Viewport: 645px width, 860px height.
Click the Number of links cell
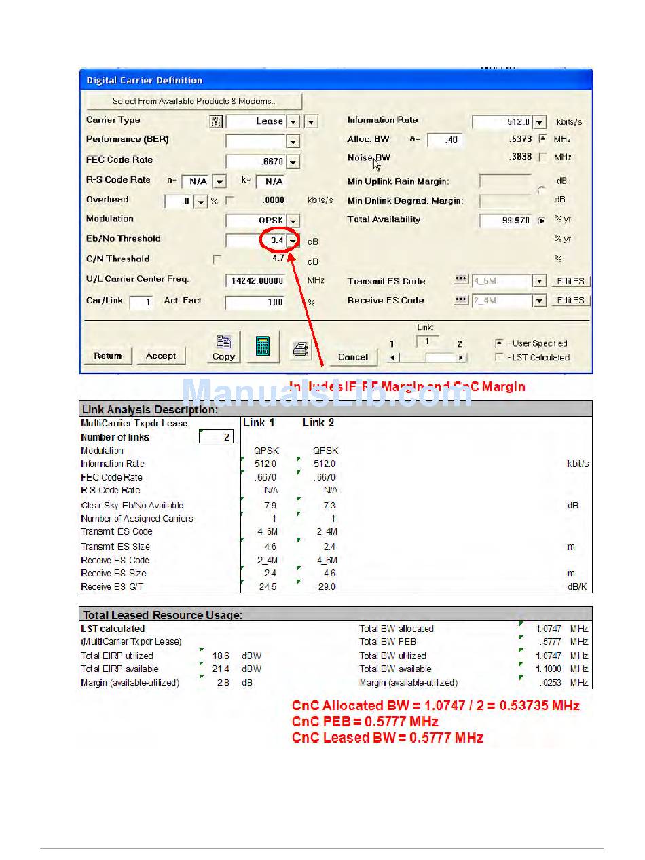tap(217, 437)
